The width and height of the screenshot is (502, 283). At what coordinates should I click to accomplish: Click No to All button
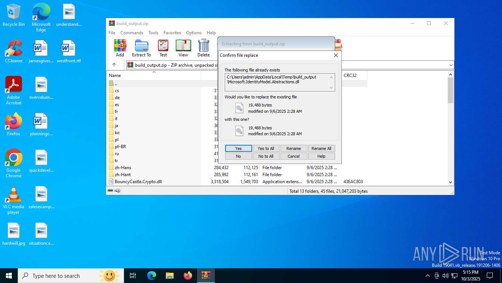pos(266,156)
